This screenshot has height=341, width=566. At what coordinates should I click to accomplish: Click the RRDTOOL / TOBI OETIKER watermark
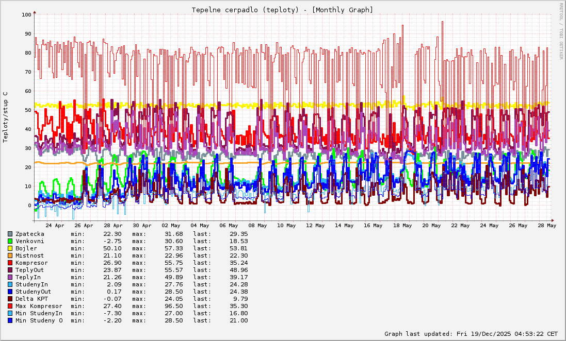click(561, 31)
